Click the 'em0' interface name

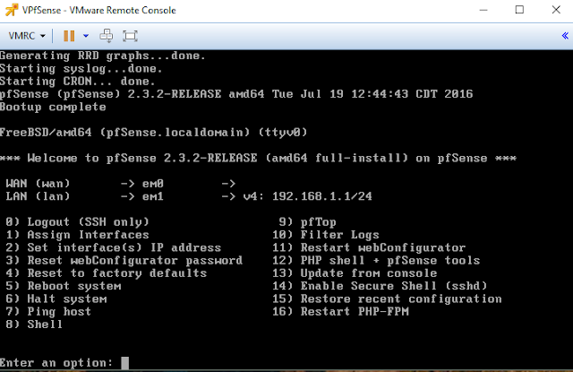(153, 184)
